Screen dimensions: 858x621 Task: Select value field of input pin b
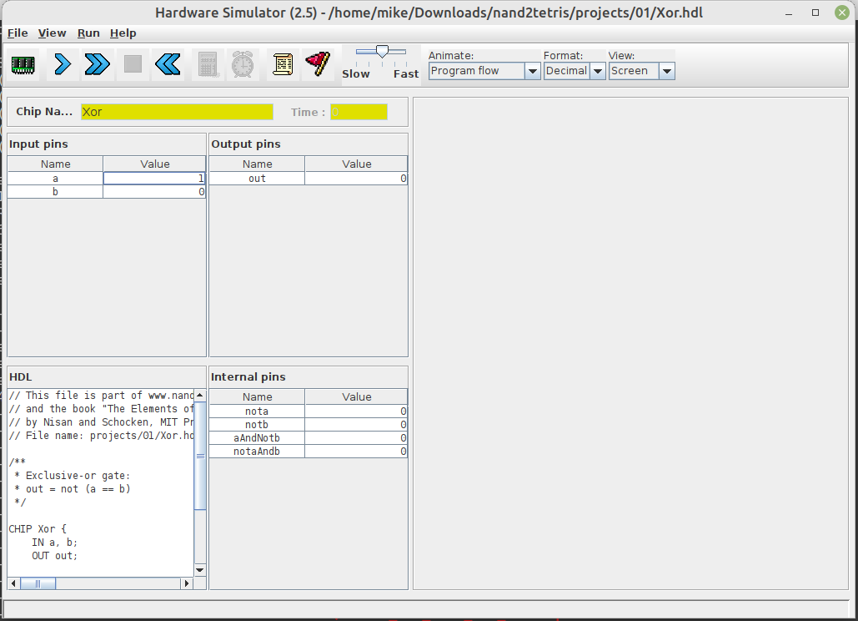coord(154,192)
